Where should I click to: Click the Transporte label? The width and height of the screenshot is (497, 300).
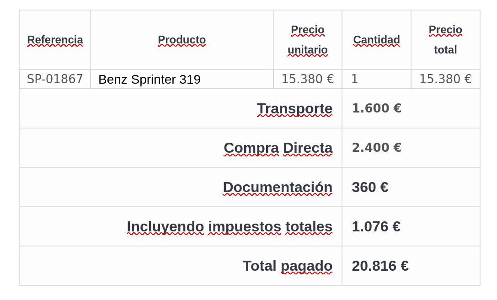pos(294,109)
